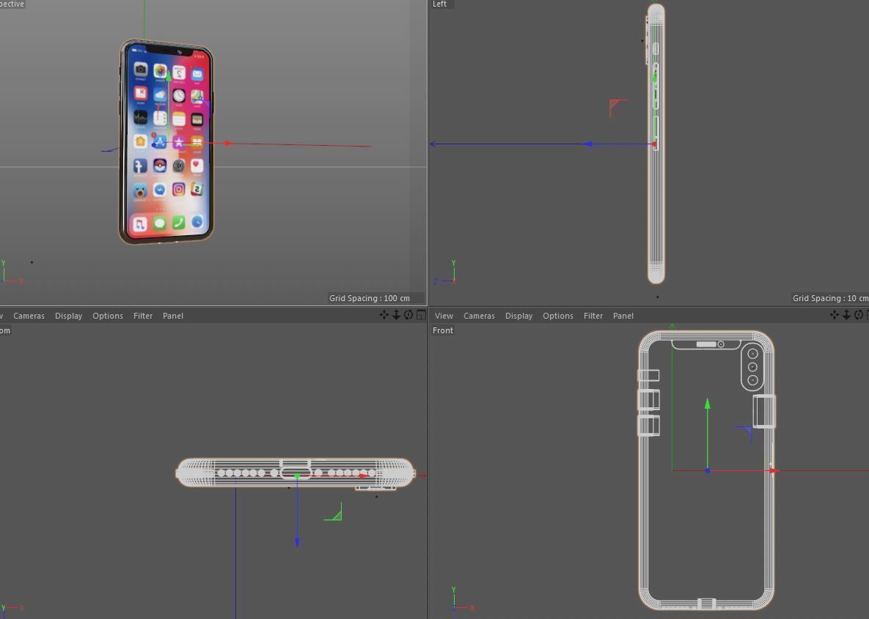Click the Front viewport name label
The height and width of the screenshot is (619, 869).
443,330
